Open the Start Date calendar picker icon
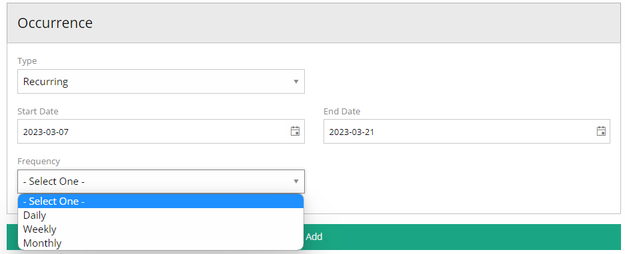The width and height of the screenshot is (625, 254). click(x=295, y=131)
